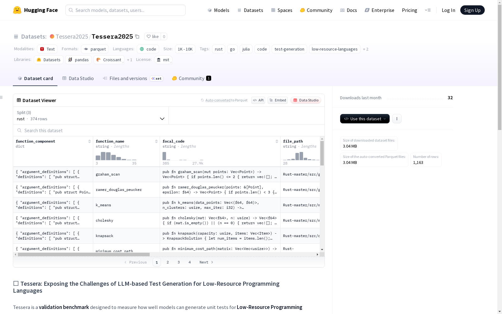Open Enterprise in the top navigation

[x=380, y=10]
